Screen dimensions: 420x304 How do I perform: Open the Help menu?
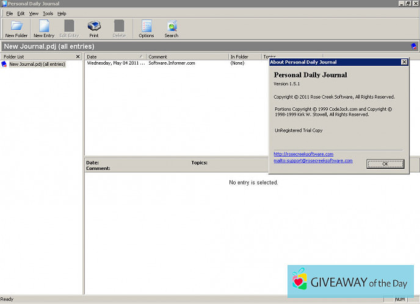pyautogui.click(x=62, y=13)
